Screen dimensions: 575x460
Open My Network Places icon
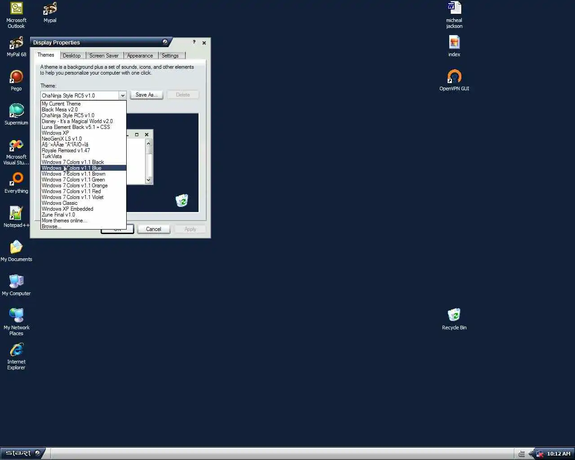[16, 322]
